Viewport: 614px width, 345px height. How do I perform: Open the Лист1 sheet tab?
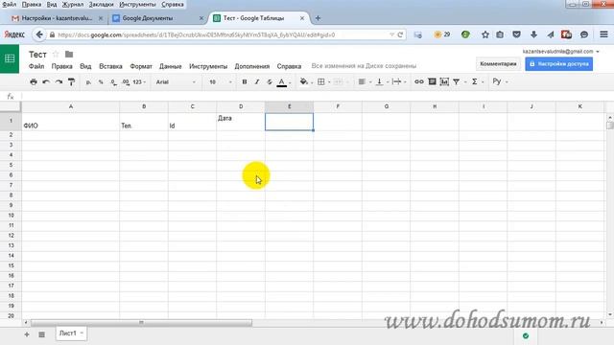[71, 333]
